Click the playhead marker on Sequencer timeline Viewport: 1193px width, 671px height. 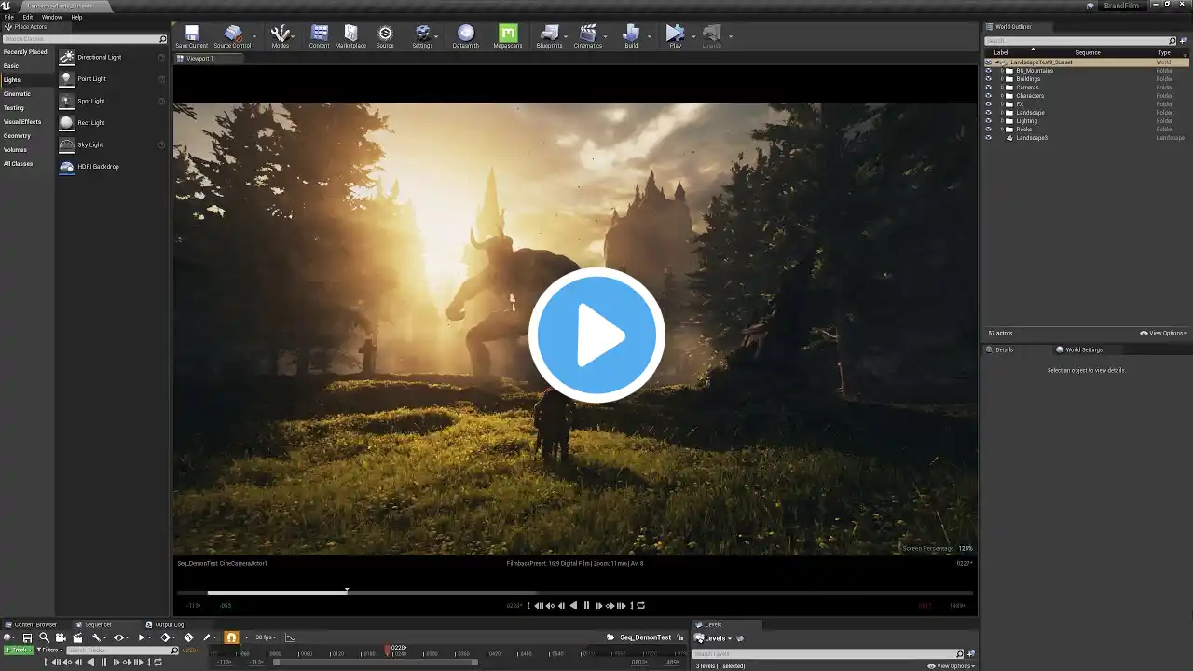[x=388, y=650]
